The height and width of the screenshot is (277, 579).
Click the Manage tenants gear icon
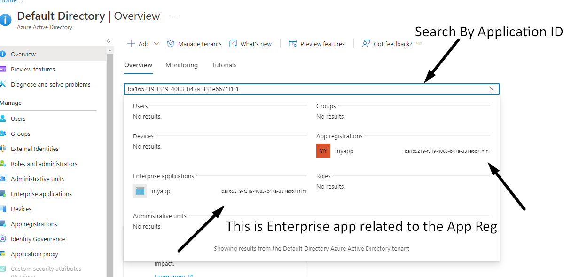coord(171,43)
